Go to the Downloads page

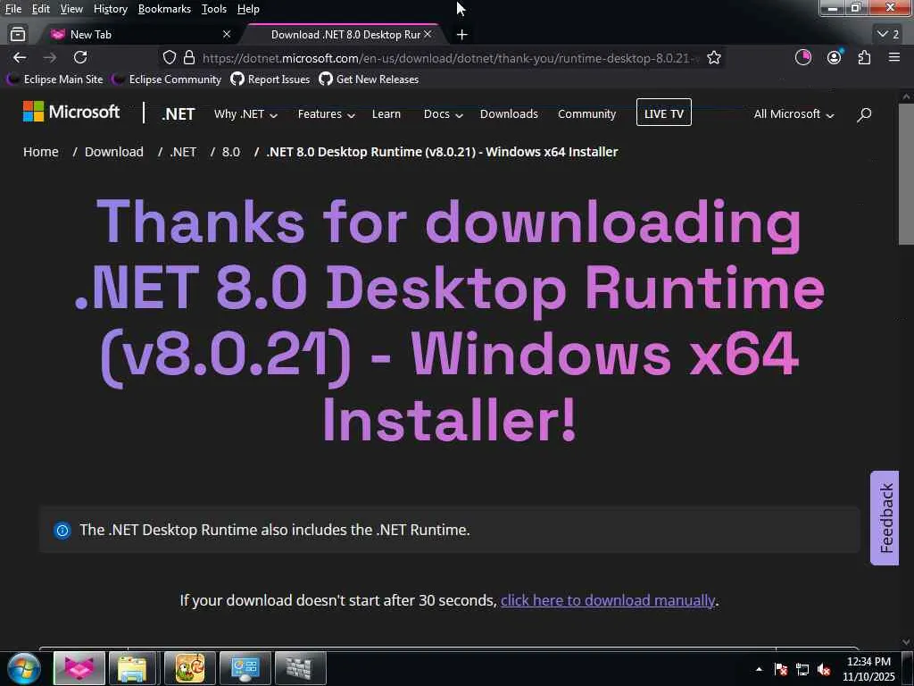[x=509, y=114]
